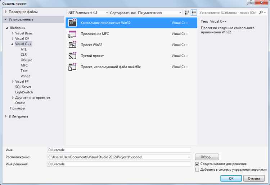Select Win32 under Visual C++

25,76
